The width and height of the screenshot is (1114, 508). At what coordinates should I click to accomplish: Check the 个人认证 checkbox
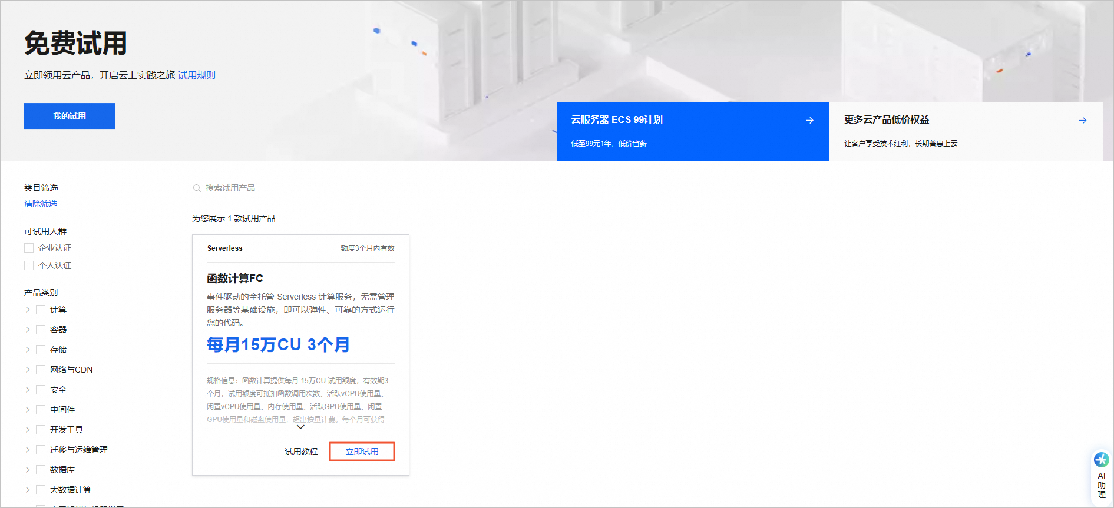[29, 265]
